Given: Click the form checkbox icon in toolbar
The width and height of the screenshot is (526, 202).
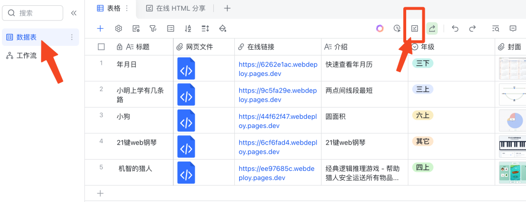Looking at the screenshot, I should pos(414,28).
